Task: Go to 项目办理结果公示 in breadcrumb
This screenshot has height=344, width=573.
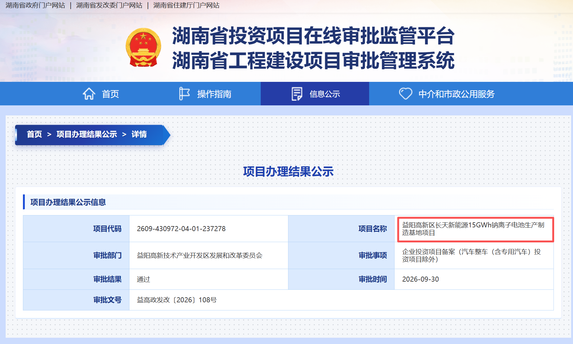Action: tap(87, 134)
